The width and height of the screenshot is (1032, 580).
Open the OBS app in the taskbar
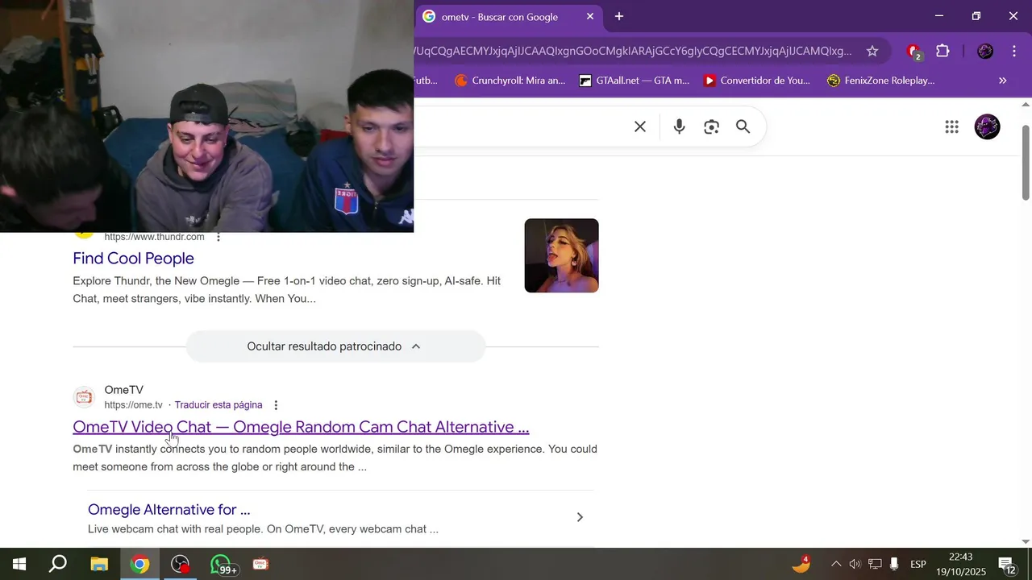tap(180, 564)
